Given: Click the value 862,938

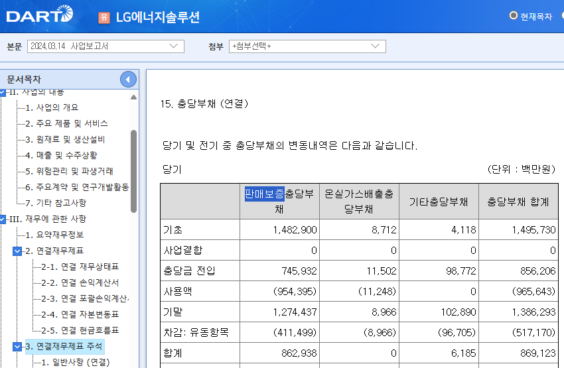Looking at the screenshot, I should [299, 353].
